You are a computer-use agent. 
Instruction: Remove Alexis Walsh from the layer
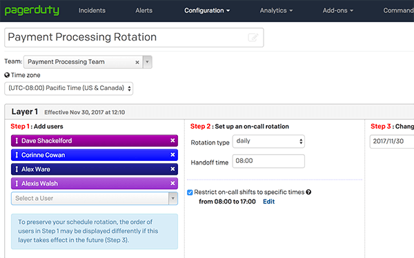coord(172,183)
